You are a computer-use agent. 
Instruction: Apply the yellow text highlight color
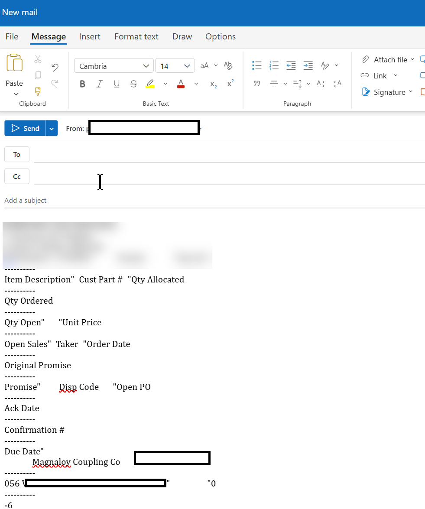150,84
